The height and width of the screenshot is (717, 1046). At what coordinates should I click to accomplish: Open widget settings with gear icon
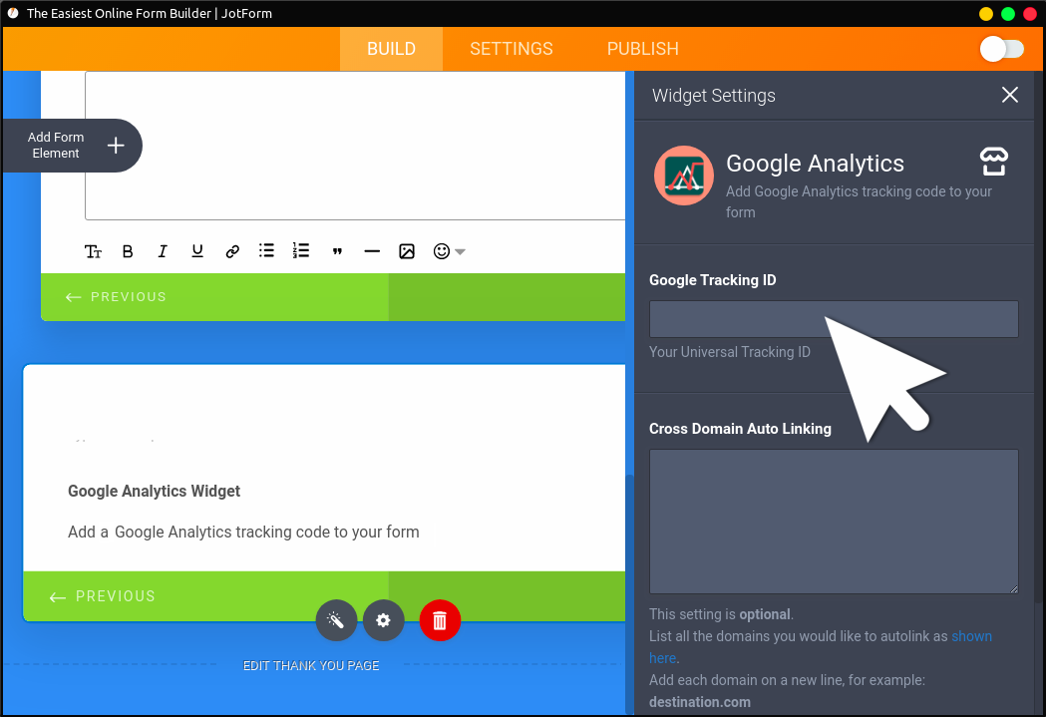[x=383, y=620]
